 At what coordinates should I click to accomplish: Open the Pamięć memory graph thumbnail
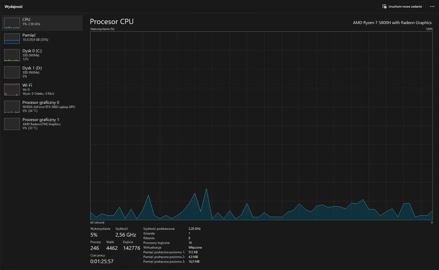pos(12,39)
